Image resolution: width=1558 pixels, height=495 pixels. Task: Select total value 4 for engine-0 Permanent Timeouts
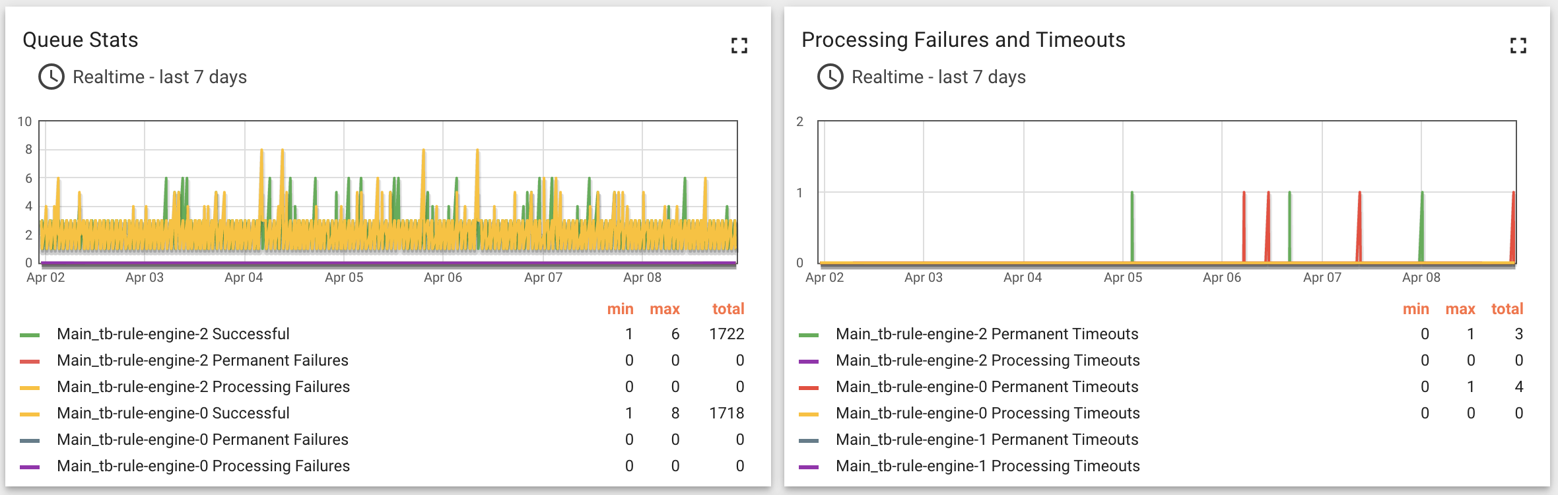(1519, 387)
